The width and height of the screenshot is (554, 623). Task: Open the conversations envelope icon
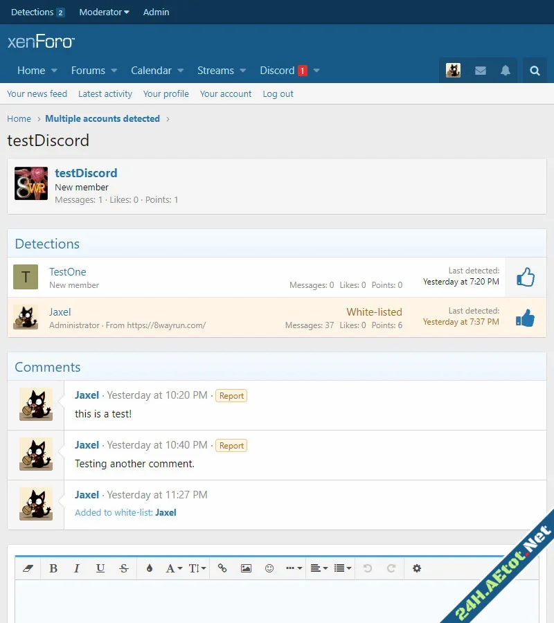click(x=480, y=71)
